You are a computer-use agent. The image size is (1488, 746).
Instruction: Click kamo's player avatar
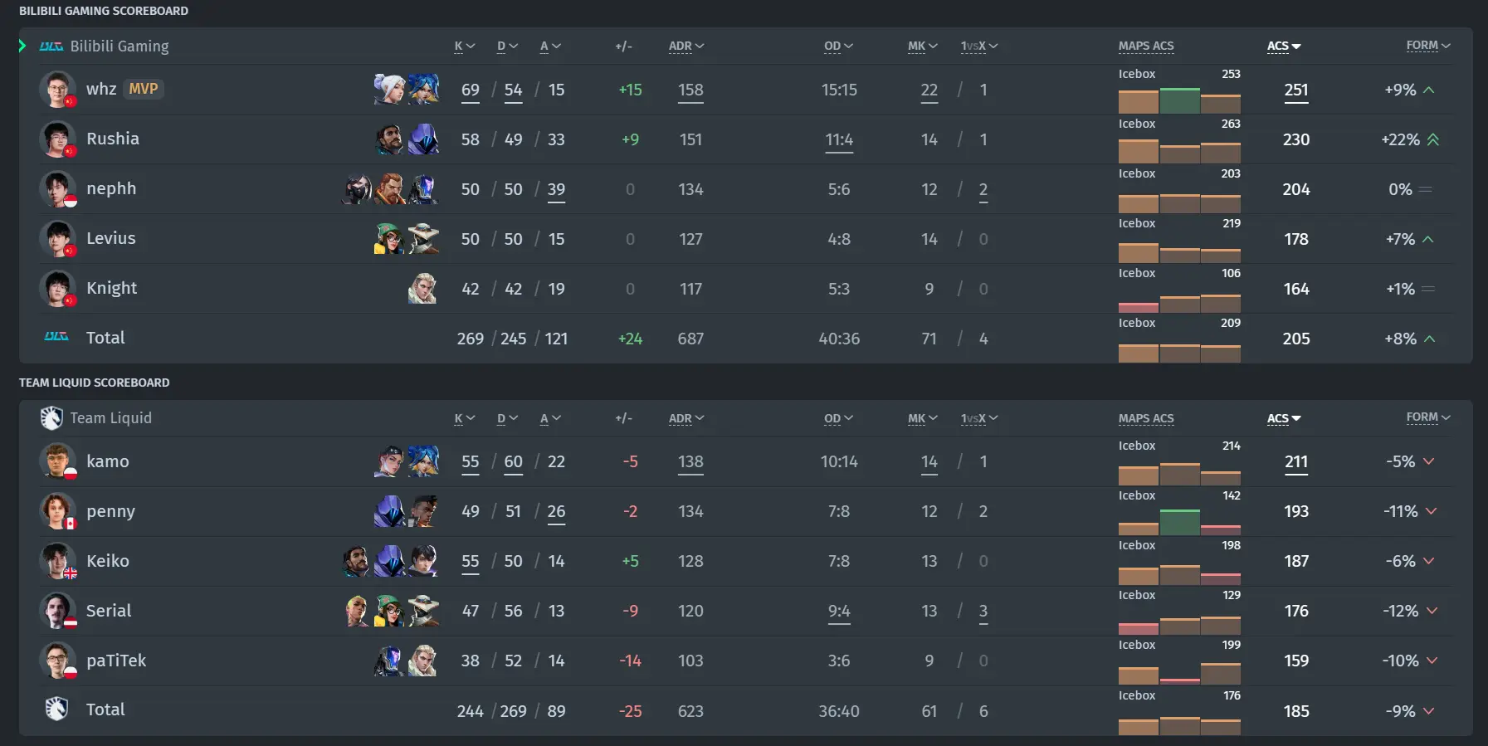click(x=57, y=461)
